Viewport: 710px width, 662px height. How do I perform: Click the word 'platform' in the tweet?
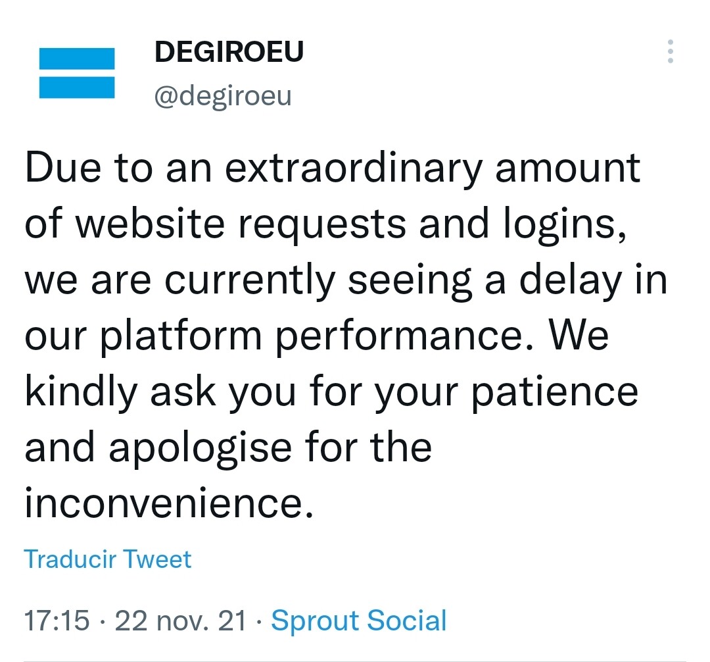click(181, 337)
